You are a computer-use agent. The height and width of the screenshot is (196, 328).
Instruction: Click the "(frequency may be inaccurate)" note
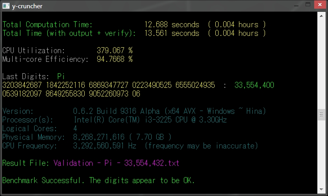(202, 146)
